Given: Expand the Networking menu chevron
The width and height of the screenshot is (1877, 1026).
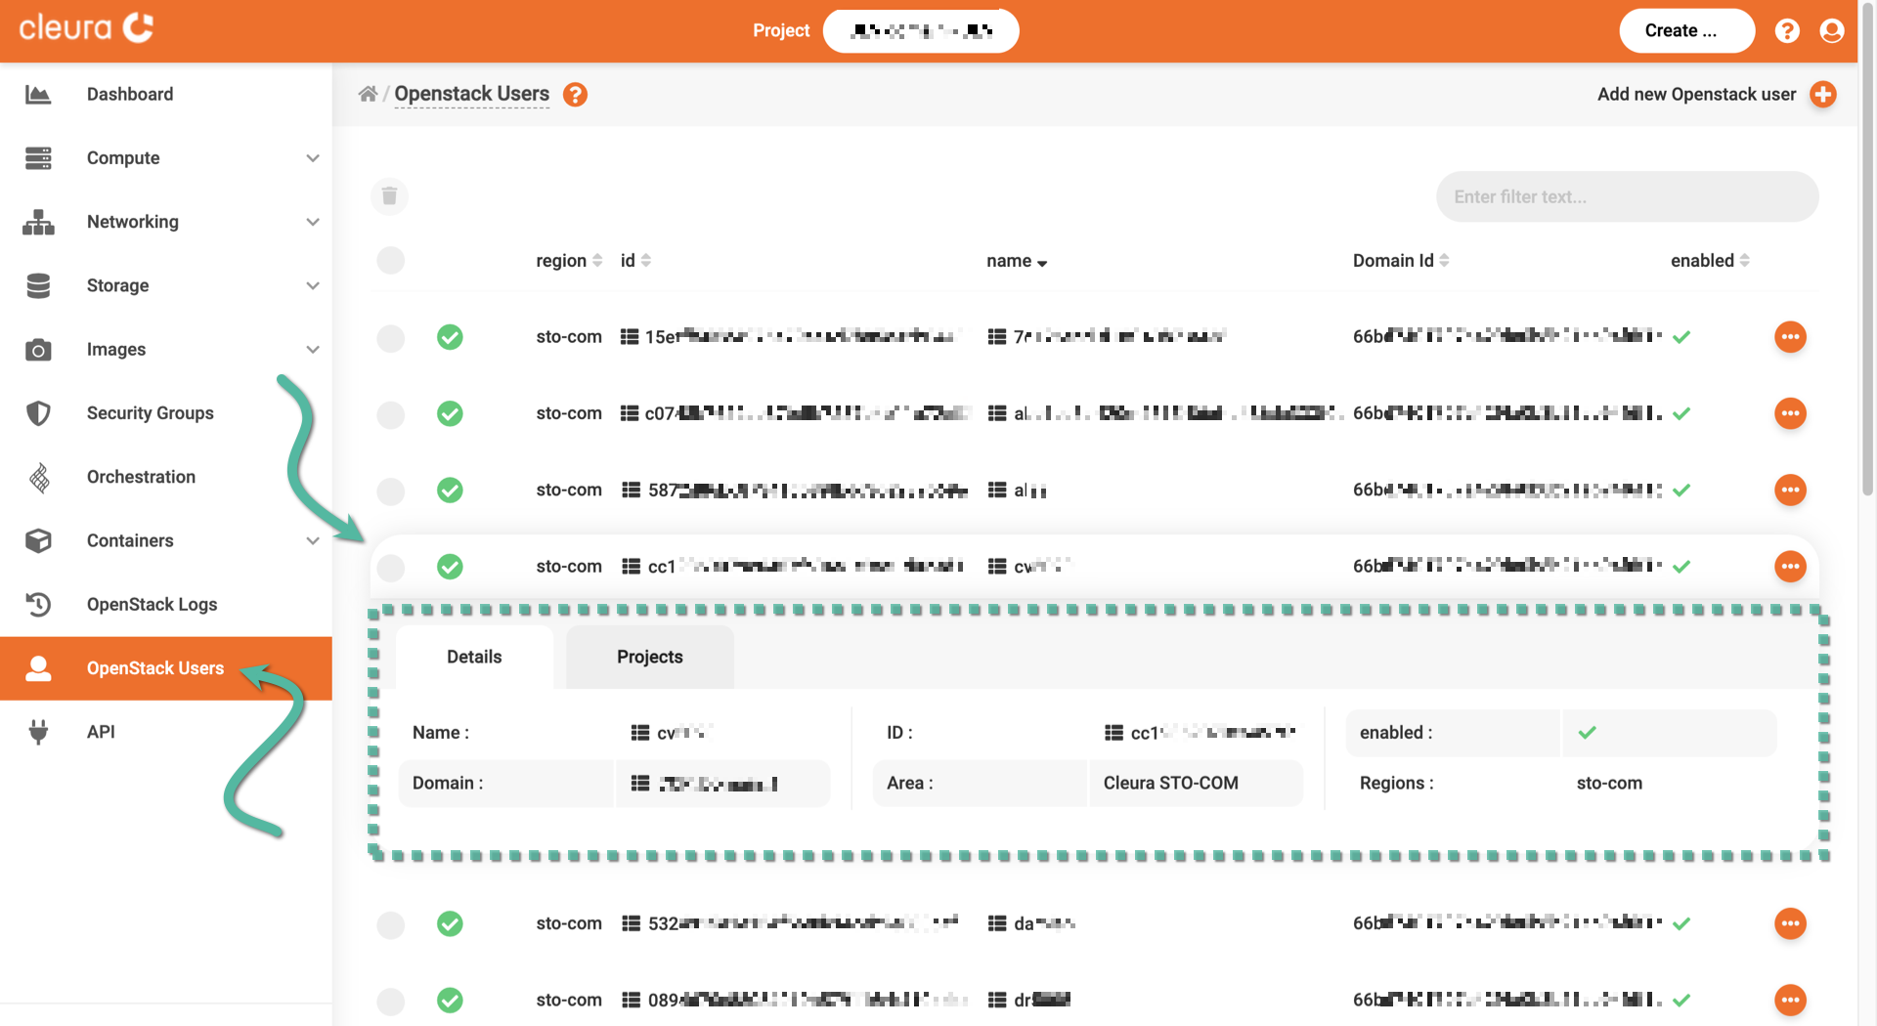Looking at the screenshot, I should tap(313, 222).
